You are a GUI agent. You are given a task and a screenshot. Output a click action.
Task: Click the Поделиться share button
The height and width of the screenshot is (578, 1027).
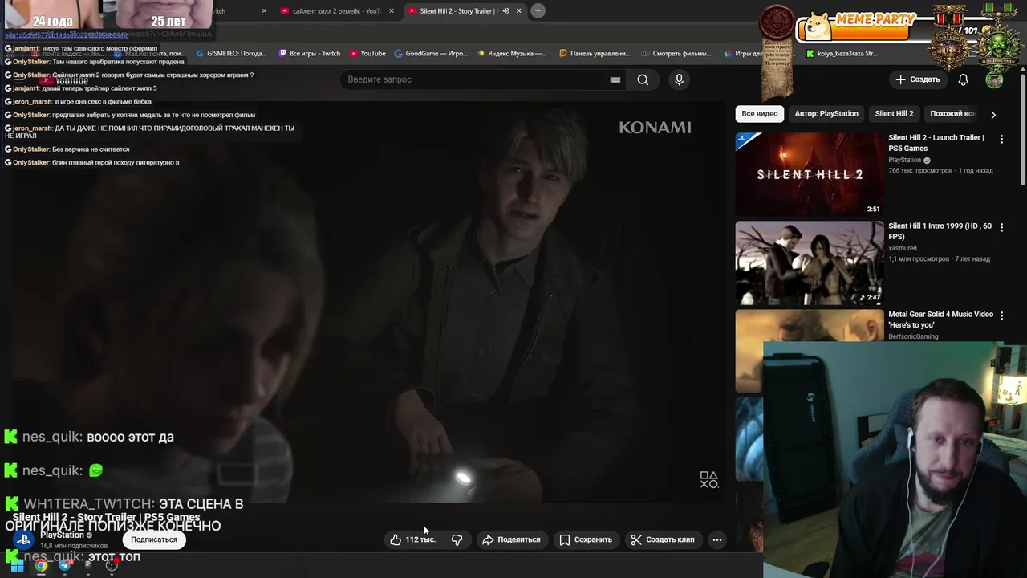coord(511,539)
